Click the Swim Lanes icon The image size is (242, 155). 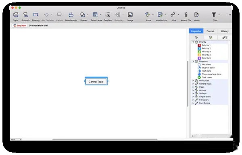point(95,15)
